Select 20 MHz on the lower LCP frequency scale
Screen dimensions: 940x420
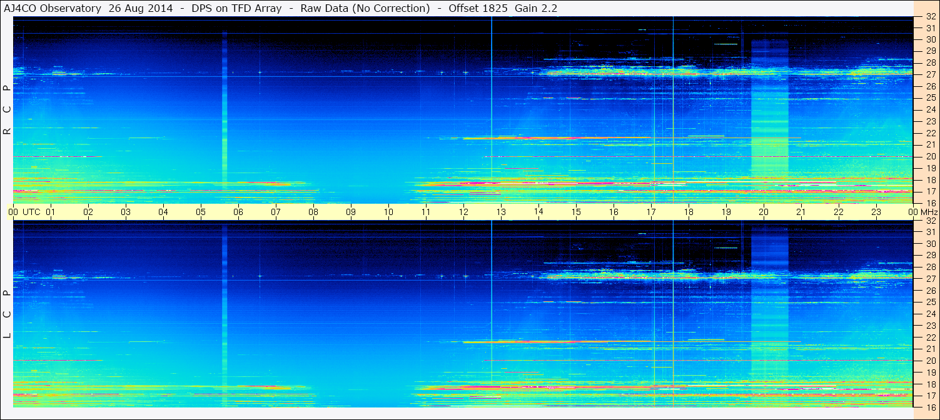click(930, 361)
